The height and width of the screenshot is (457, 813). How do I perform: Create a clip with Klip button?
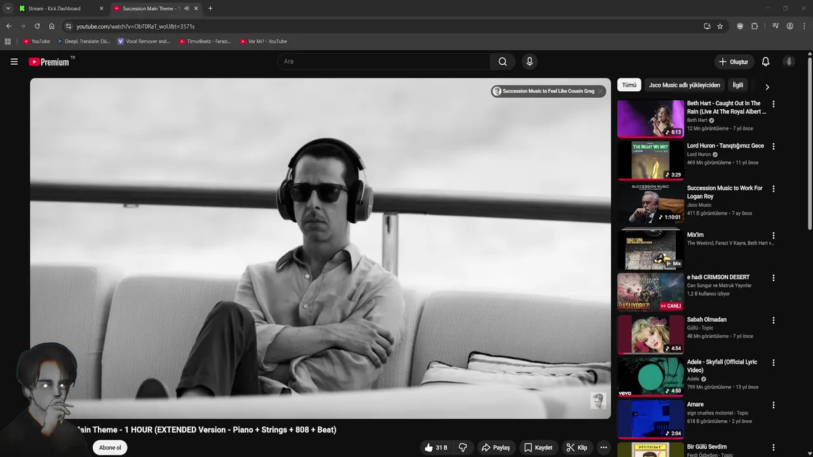click(577, 447)
